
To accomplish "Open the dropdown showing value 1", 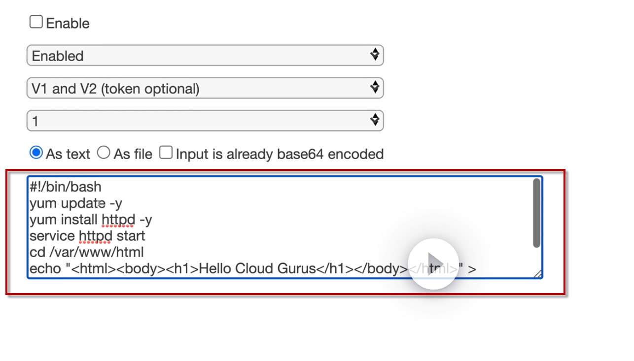I will [x=205, y=121].
